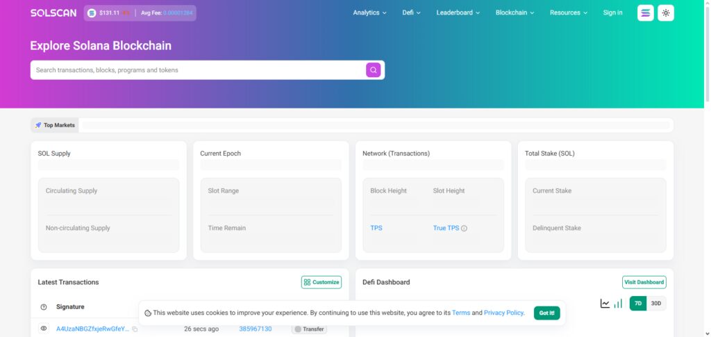Screen dimensions: 711x337
Task: Expand the Defi menu
Action: 411,13
